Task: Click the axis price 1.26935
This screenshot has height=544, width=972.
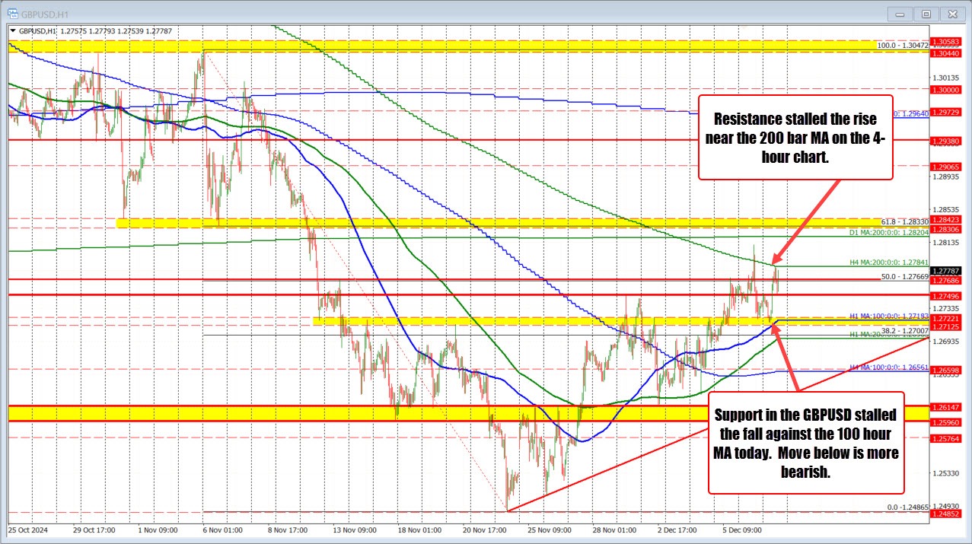Action: tap(947, 342)
